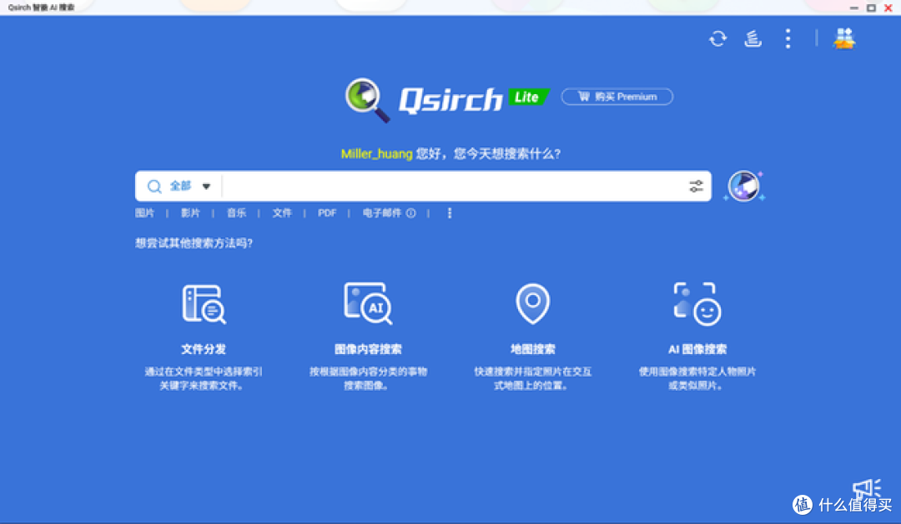This screenshot has width=901, height=524.
Task: Minimize the Qsirch window
Action: (854, 8)
